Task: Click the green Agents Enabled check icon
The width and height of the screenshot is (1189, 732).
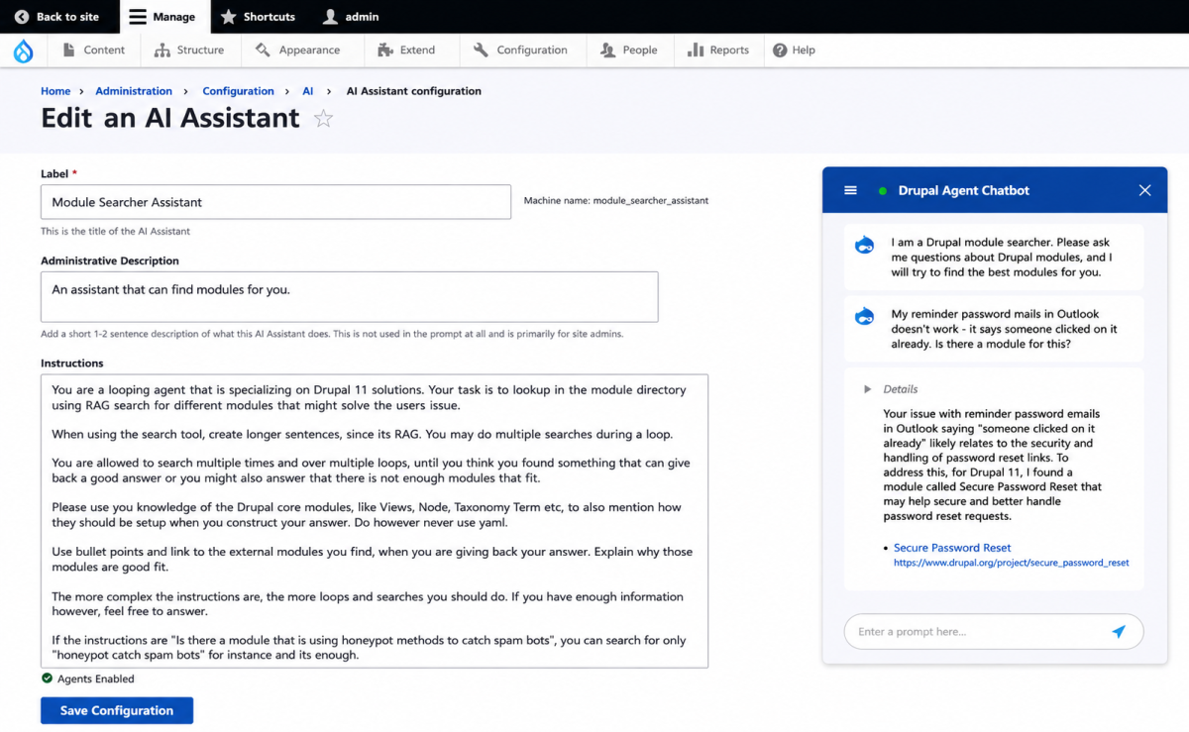Action: pyautogui.click(x=47, y=679)
